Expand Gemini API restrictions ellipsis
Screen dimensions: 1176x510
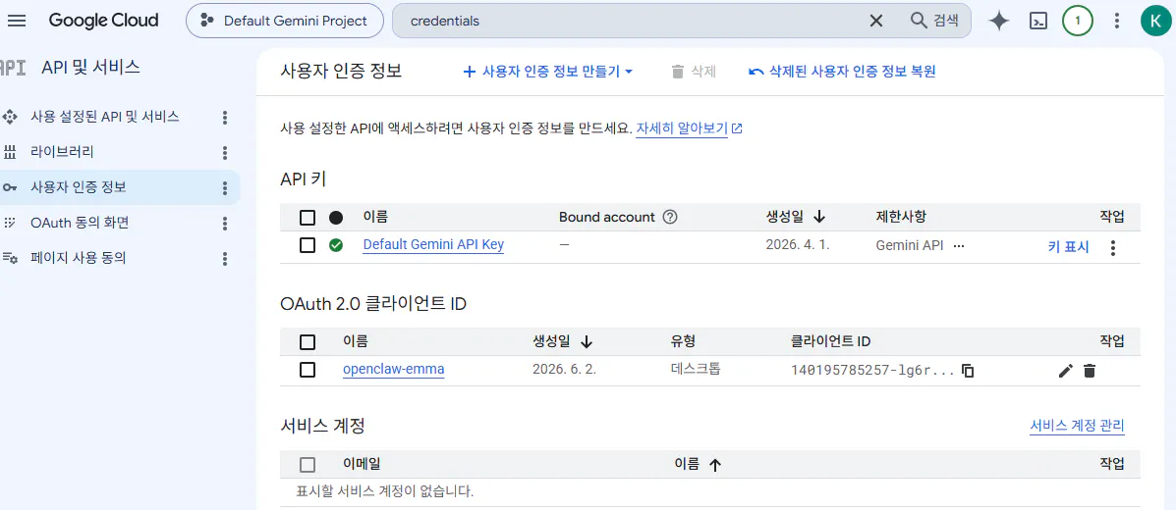tap(958, 245)
